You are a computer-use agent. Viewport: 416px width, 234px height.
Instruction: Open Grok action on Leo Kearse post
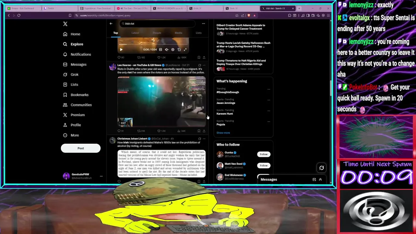[x=200, y=65]
